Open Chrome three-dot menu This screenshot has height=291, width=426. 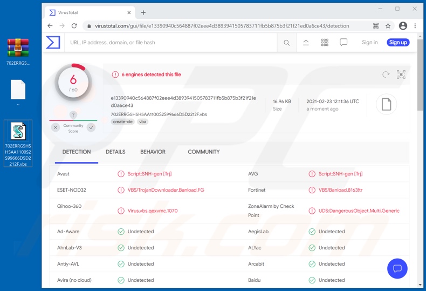[x=415, y=26]
